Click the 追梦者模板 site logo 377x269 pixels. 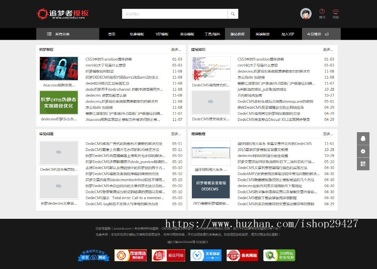click(x=63, y=14)
